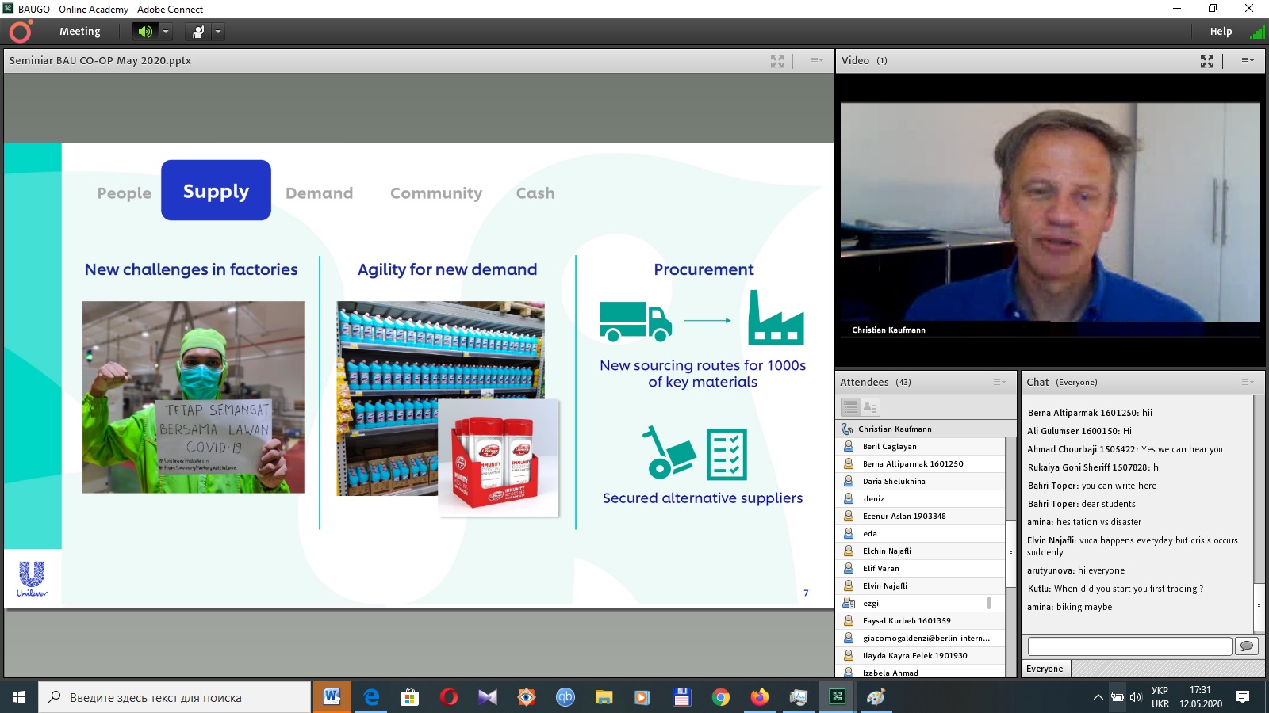Raise hand using the status icon
Screen dimensions: 1269x713
pos(197,32)
